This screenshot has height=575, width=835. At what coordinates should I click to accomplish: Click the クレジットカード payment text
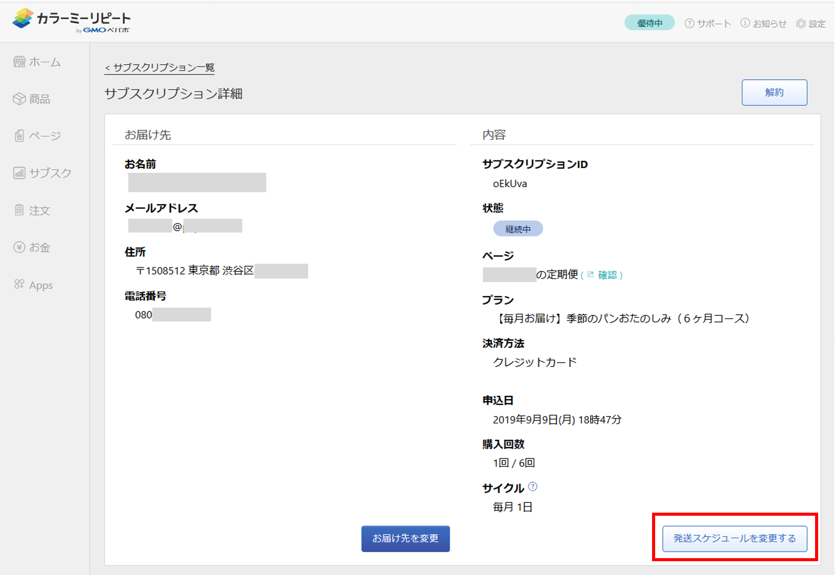pyautogui.click(x=535, y=362)
